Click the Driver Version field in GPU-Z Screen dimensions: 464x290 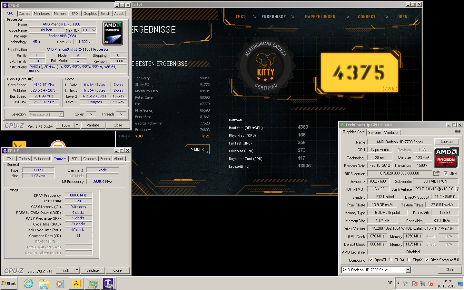click(413, 228)
